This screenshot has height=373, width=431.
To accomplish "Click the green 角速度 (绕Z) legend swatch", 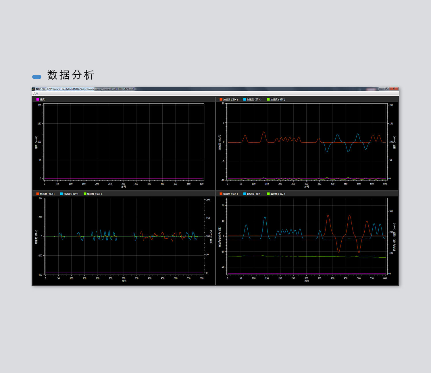I will [x=85, y=194].
